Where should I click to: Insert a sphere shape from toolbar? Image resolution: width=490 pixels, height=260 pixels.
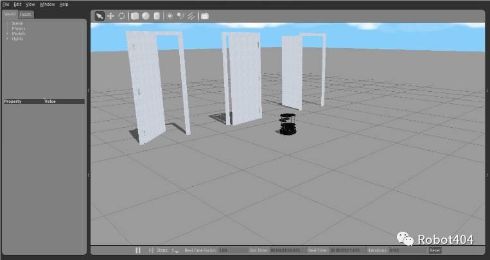[x=146, y=16]
